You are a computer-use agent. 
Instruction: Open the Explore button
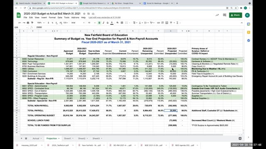tap(240, 138)
